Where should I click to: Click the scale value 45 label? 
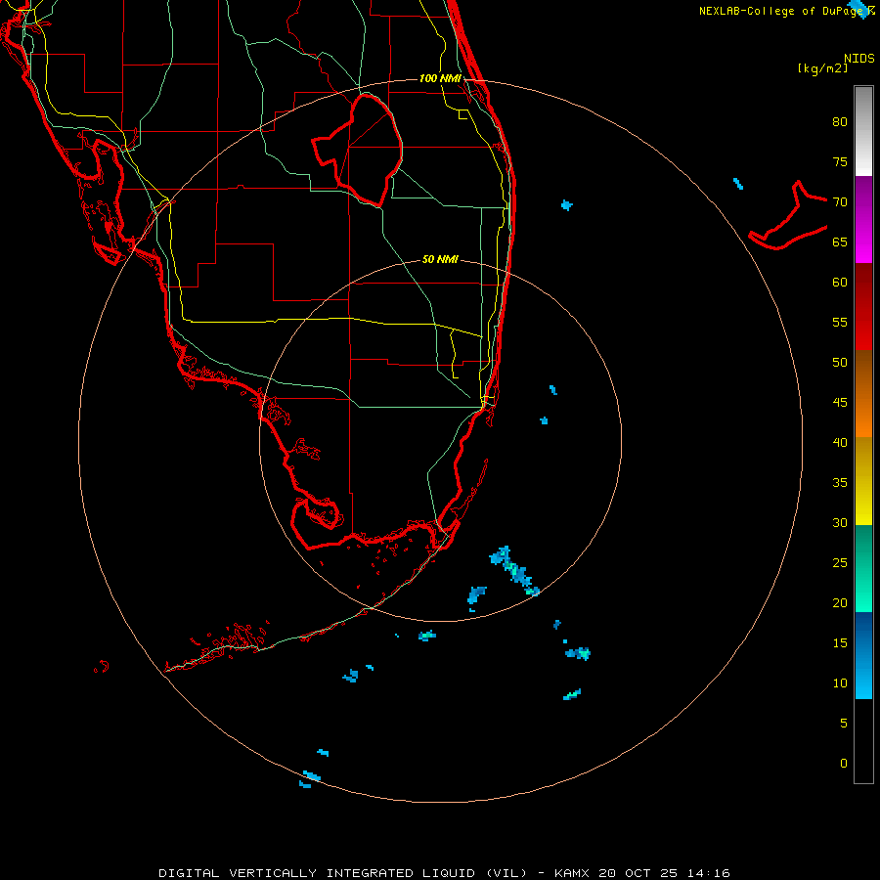(x=840, y=403)
